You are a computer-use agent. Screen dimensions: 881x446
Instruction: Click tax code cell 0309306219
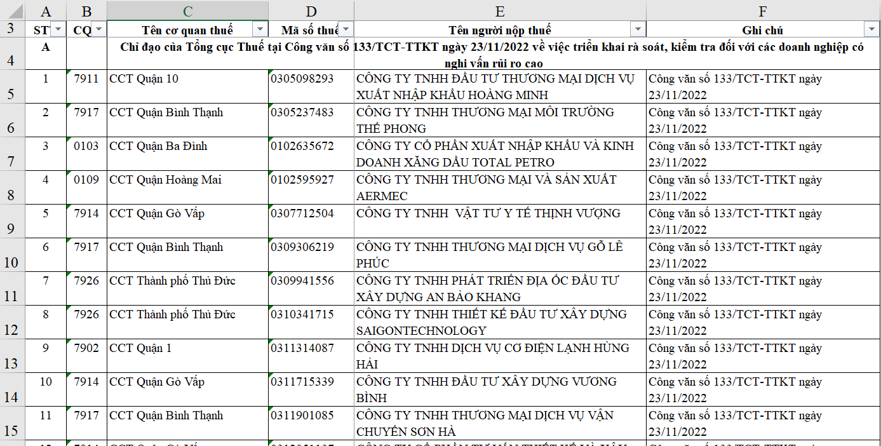pyautogui.click(x=311, y=255)
